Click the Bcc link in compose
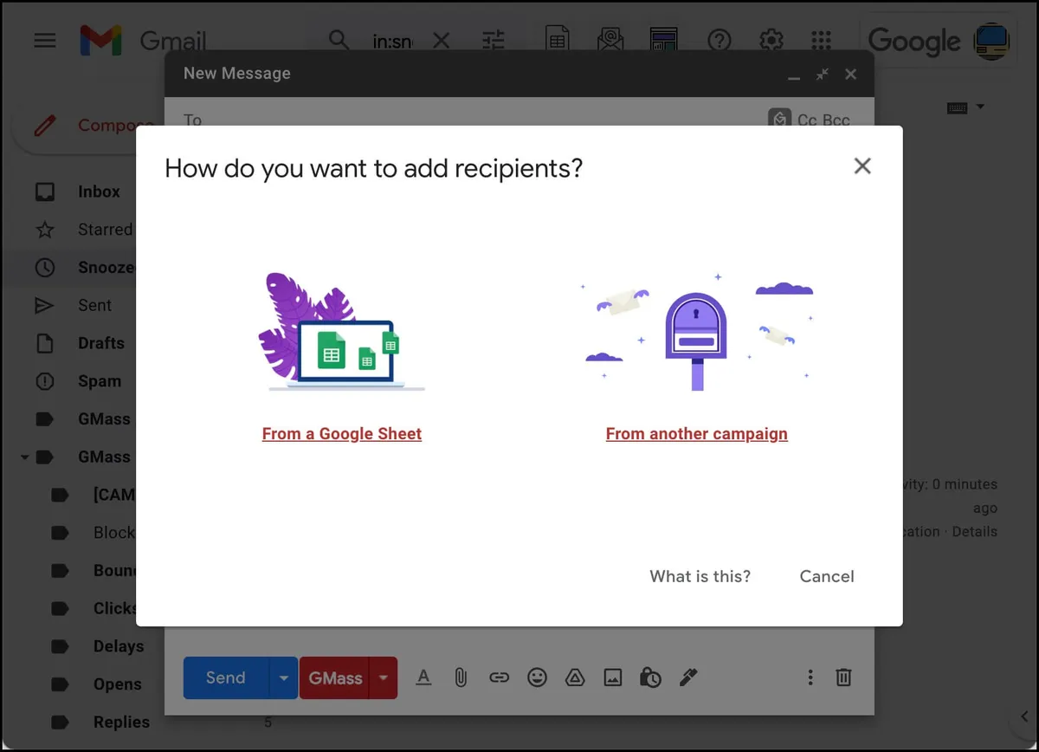1039x752 pixels. [836, 120]
